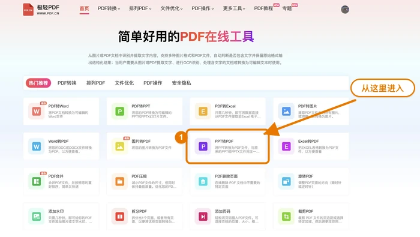
Task: Open the PDF转图片 tool title
Action: pyautogui.click(x=307, y=106)
